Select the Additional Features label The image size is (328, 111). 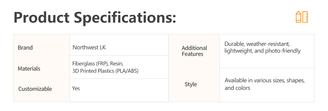[194, 51]
